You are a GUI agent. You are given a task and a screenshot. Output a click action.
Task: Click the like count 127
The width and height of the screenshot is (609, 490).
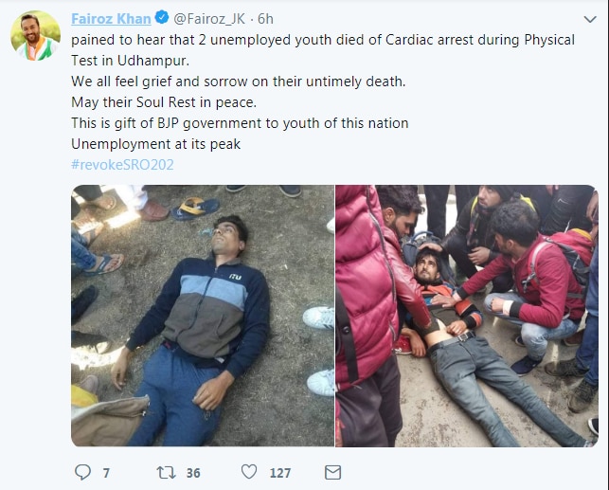280,473
